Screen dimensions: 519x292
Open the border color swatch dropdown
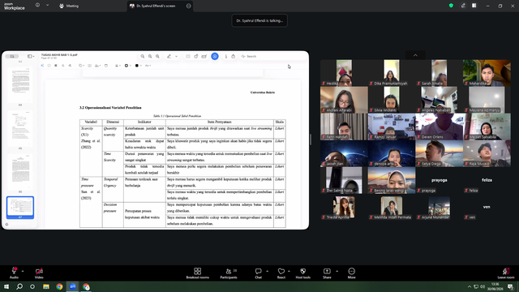coord(128,66)
